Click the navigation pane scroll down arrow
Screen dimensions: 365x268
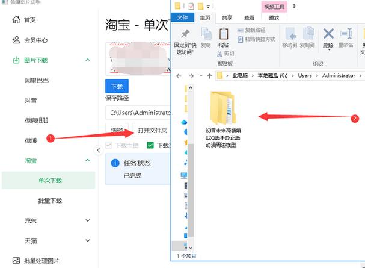coord(191,248)
